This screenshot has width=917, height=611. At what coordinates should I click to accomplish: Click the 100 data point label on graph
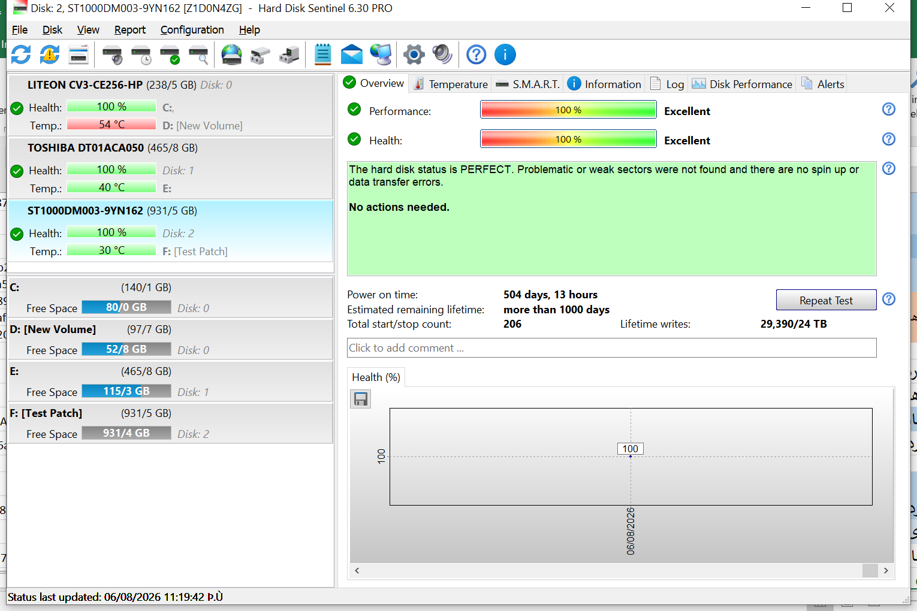click(631, 449)
